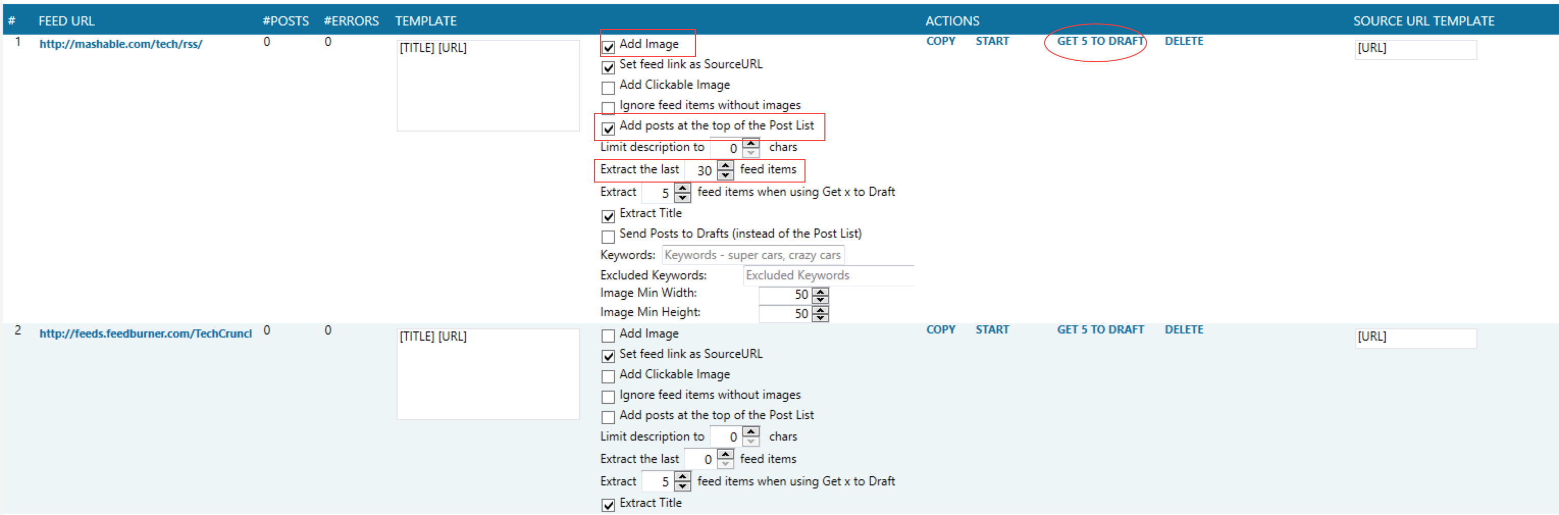Click the Mashable Source URL Template field

click(1415, 48)
